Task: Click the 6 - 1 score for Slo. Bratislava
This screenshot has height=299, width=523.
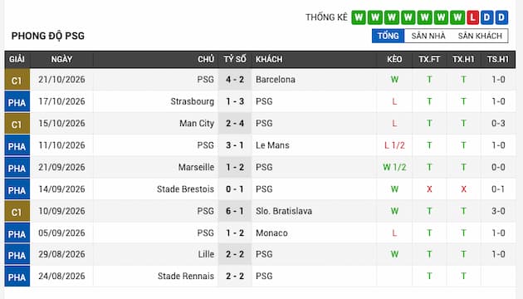Action: click(x=235, y=211)
